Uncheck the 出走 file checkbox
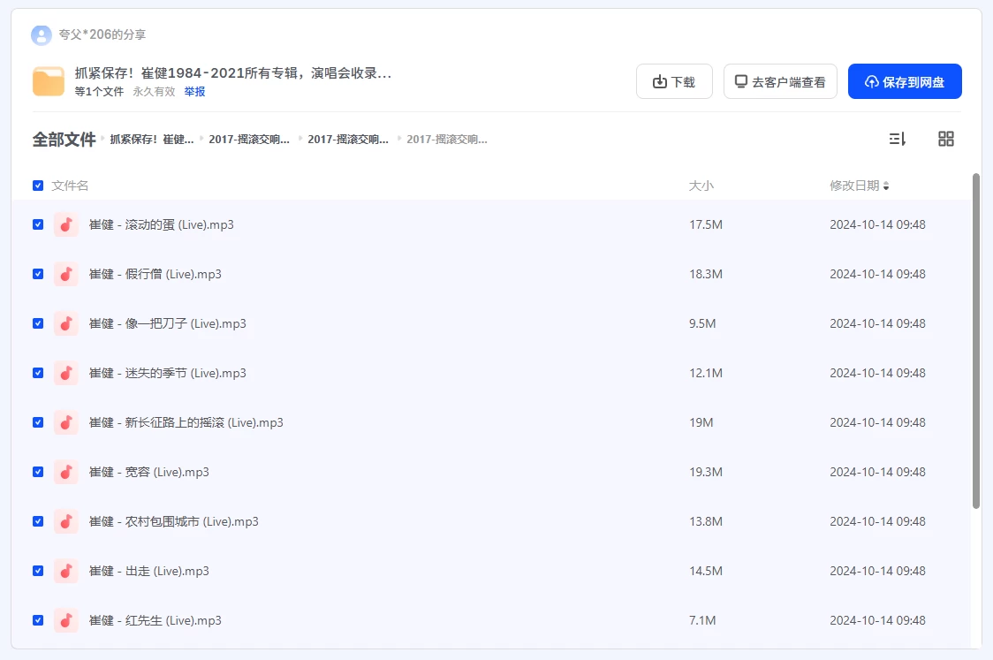The image size is (993, 660). (38, 571)
